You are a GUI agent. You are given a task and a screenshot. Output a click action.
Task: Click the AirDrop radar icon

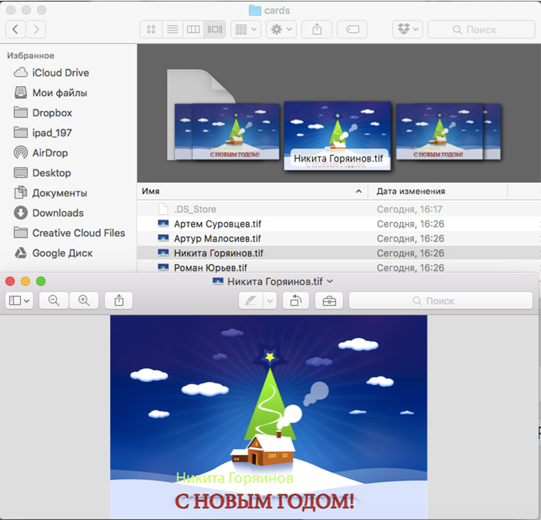tap(21, 152)
